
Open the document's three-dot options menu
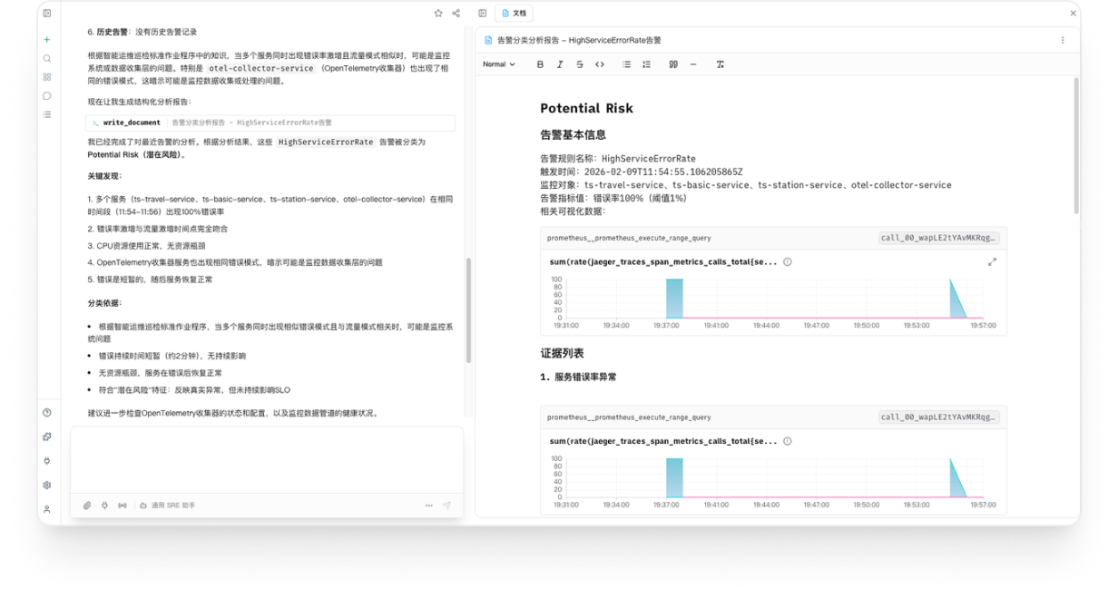click(1063, 41)
